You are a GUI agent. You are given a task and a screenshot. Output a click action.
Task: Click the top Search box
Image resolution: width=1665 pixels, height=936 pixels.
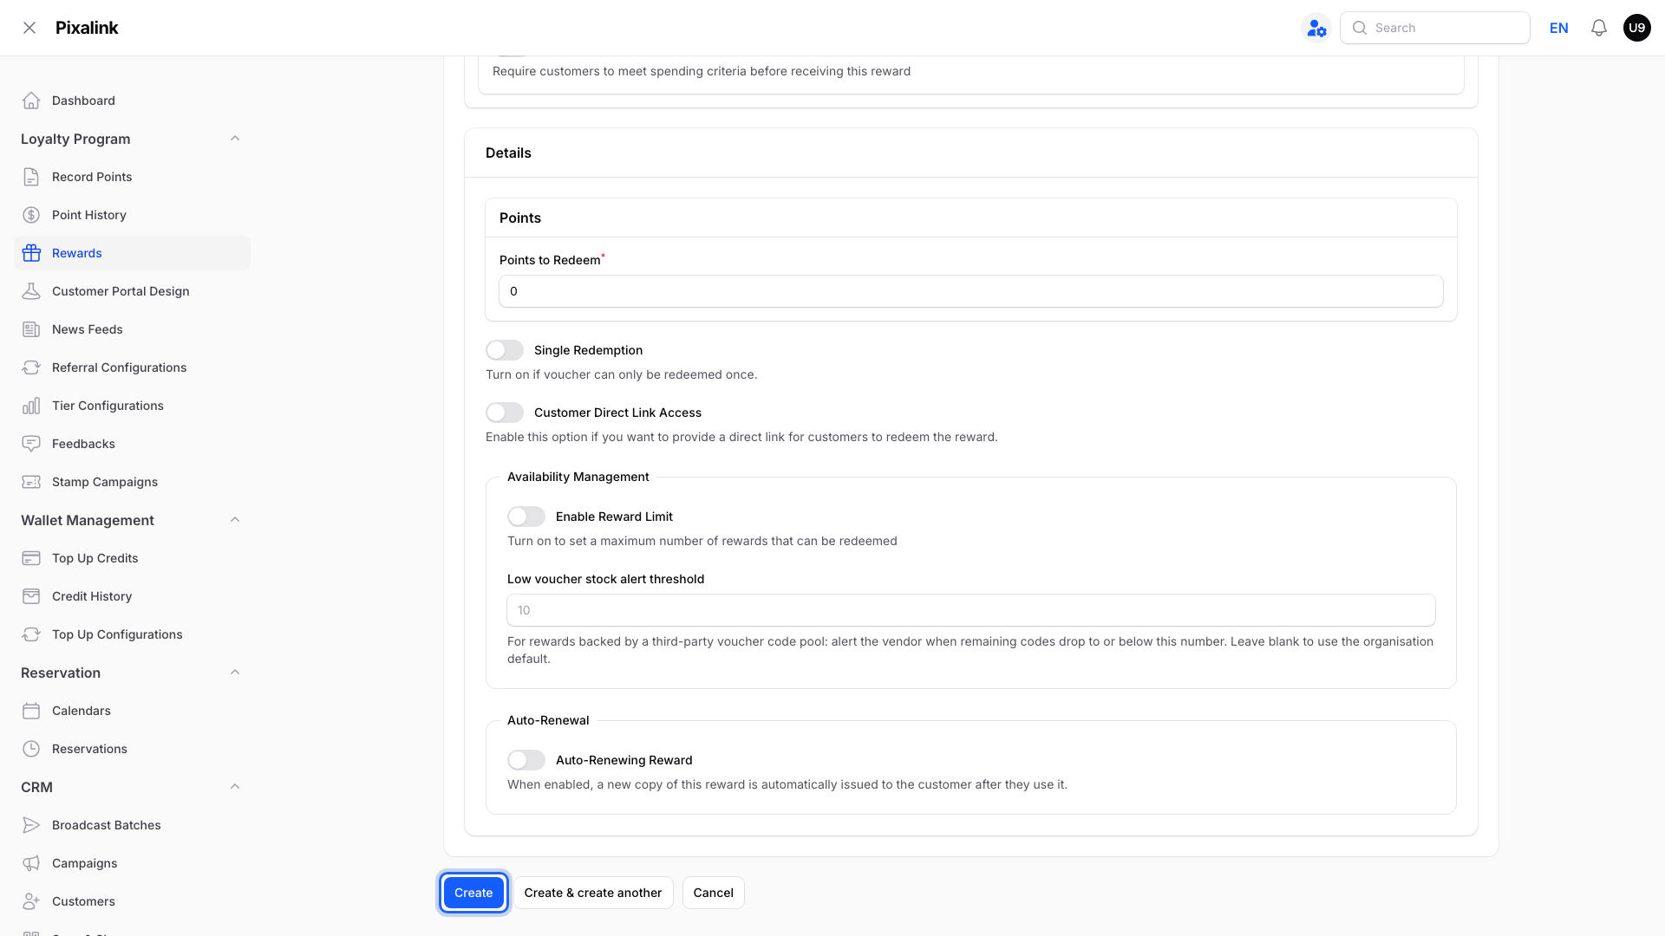pyautogui.click(x=1435, y=28)
